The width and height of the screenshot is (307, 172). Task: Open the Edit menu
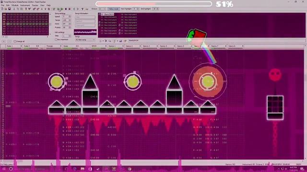[x=8, y=5]
